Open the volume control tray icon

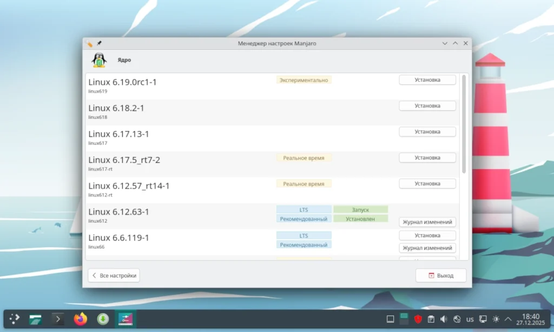pos(444,319)
